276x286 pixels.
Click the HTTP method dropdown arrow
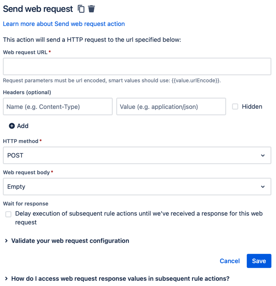point(263,156)
